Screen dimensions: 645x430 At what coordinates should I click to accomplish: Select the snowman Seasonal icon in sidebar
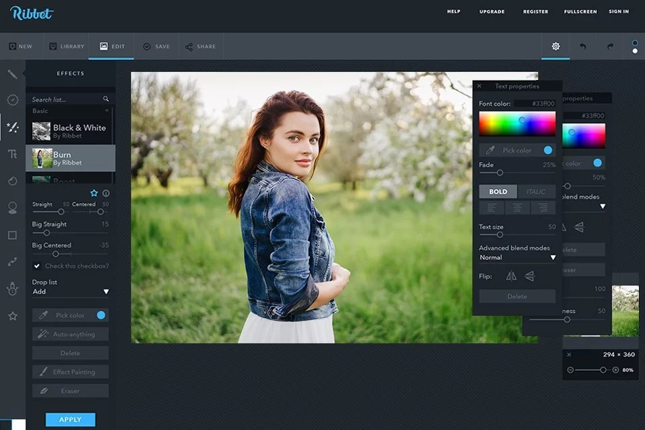click(x=12, y=288)
